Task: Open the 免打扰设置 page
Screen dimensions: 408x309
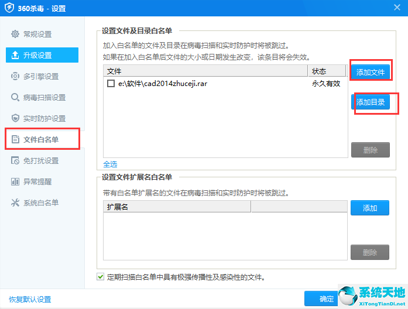Action: click(x=42, y=160)
